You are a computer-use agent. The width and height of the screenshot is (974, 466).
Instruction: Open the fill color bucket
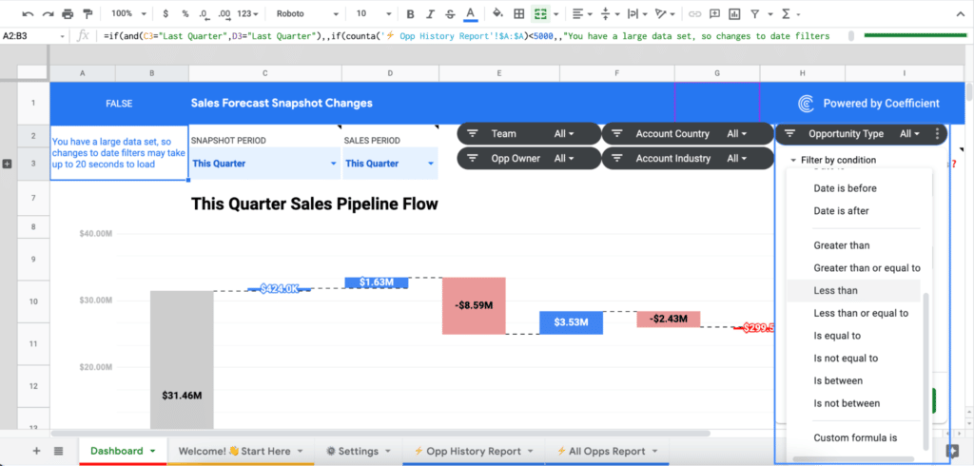click(x=497, y=13)
